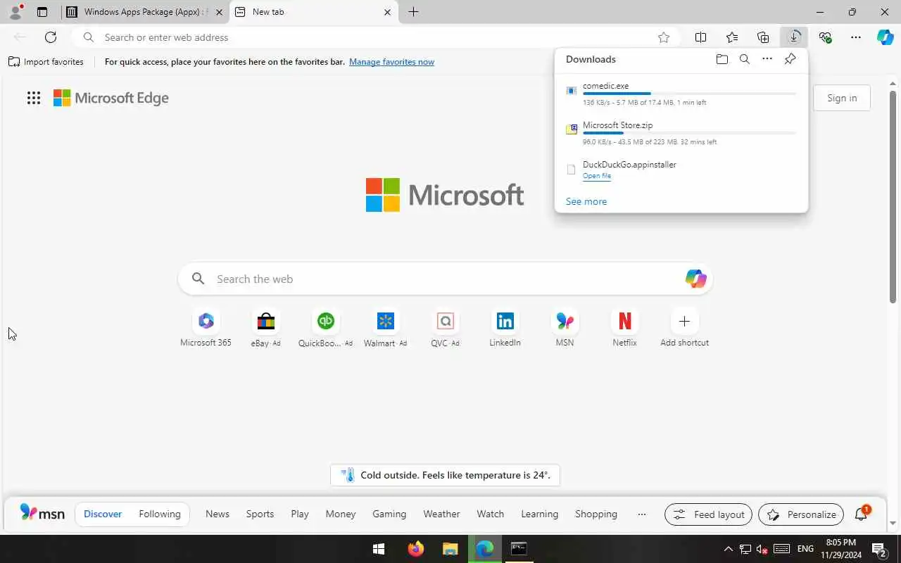Open Collections icon in toolbar

tap(763, 37)
